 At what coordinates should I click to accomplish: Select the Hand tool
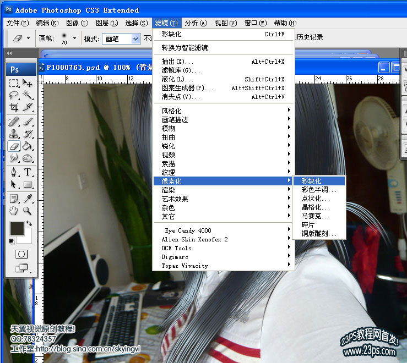14,211
